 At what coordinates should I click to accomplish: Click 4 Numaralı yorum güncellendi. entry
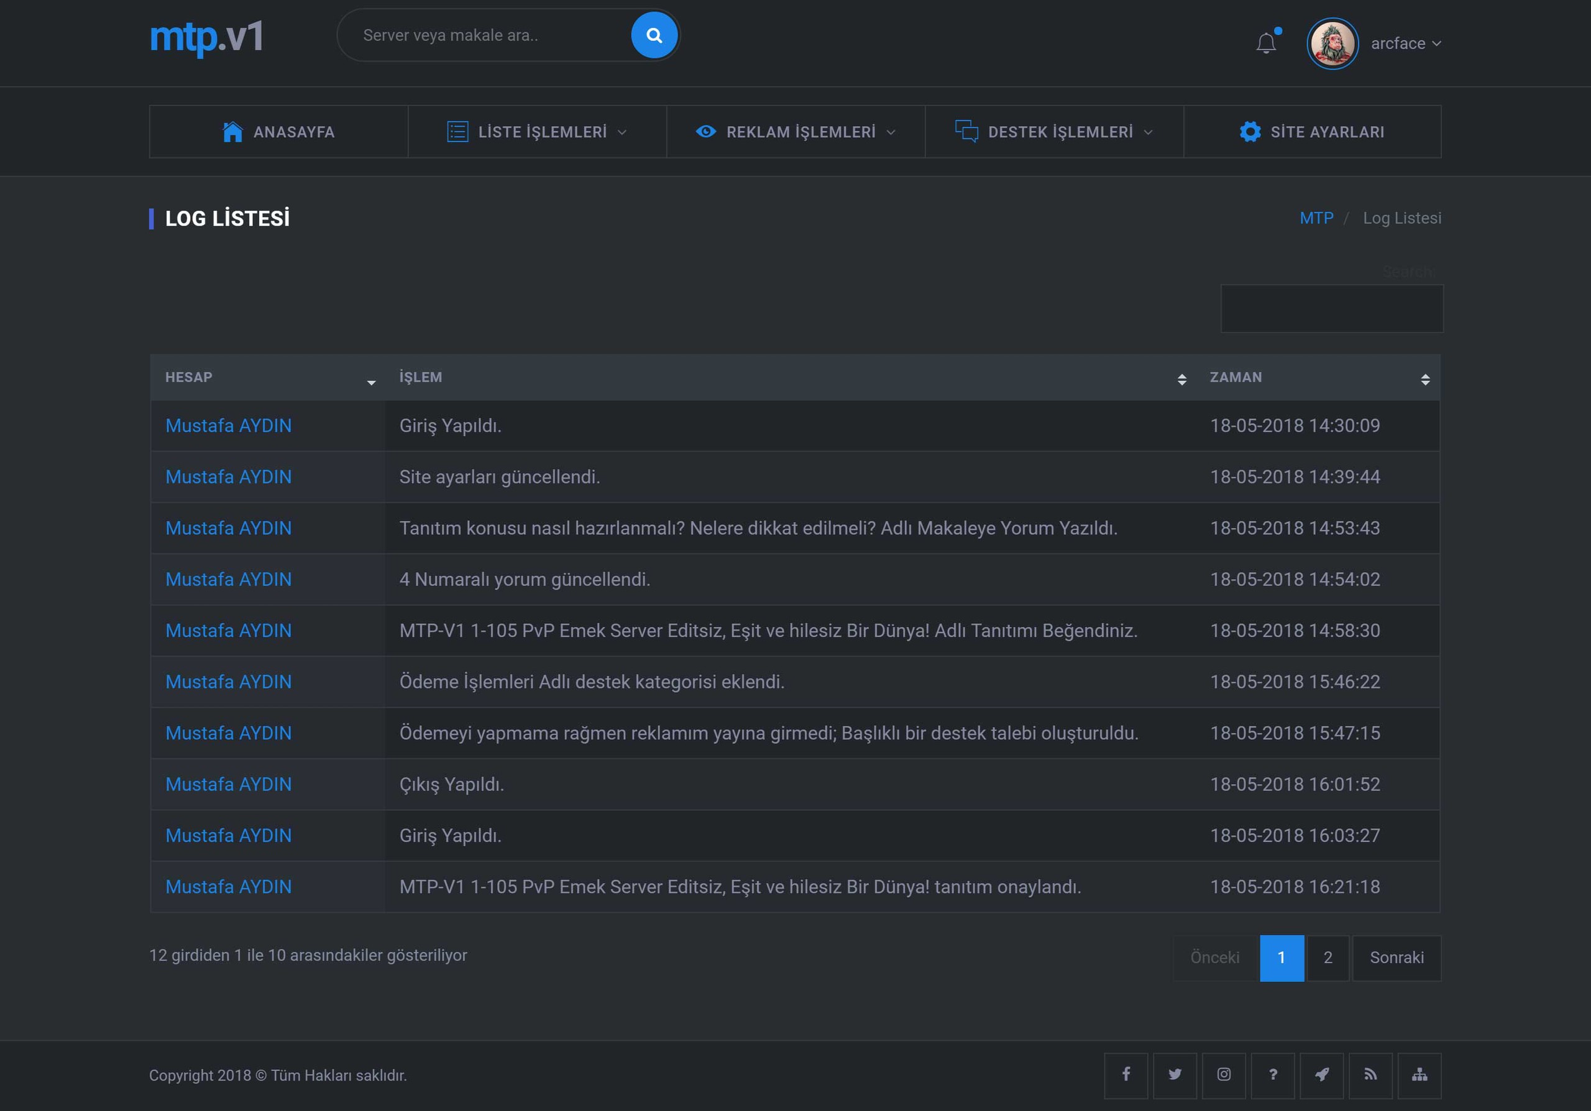click(525, 579)
